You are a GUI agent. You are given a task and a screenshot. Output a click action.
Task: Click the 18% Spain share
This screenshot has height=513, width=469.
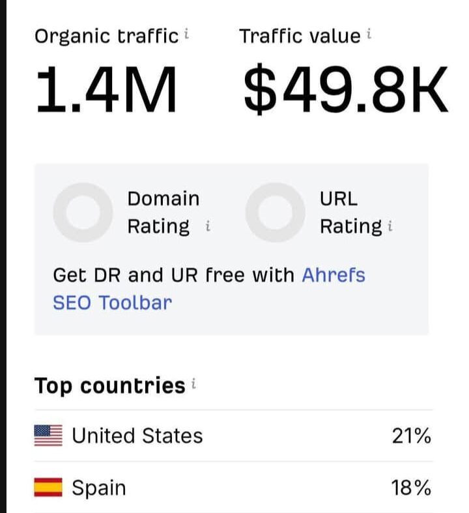coord(411,488)
